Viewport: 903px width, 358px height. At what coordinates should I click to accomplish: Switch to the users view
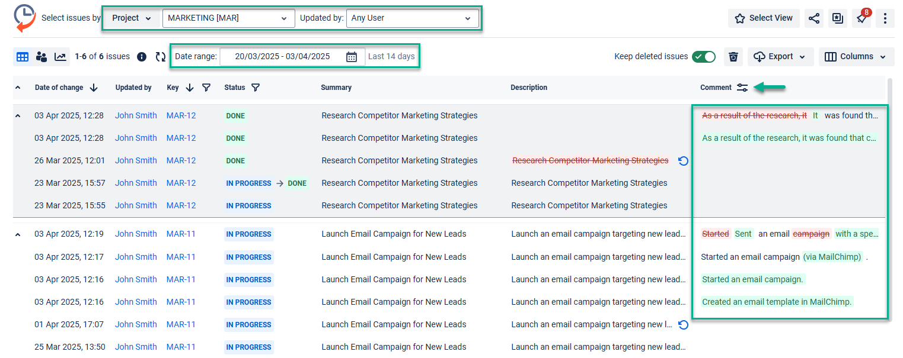tap(42, 57)
